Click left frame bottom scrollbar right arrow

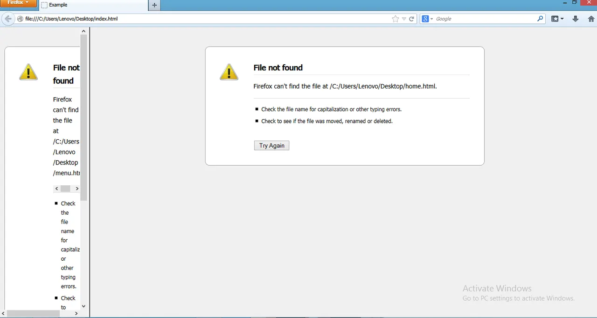tap(76, 314)
